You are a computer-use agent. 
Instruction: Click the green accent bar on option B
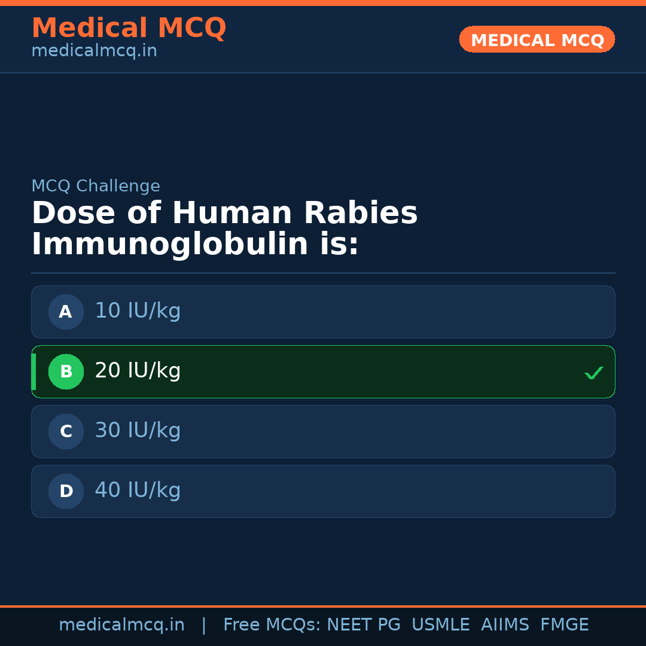[33, 371]
